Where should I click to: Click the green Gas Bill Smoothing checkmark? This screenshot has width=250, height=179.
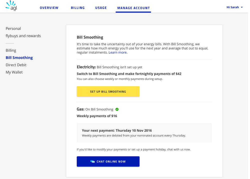tap(117, 109)
